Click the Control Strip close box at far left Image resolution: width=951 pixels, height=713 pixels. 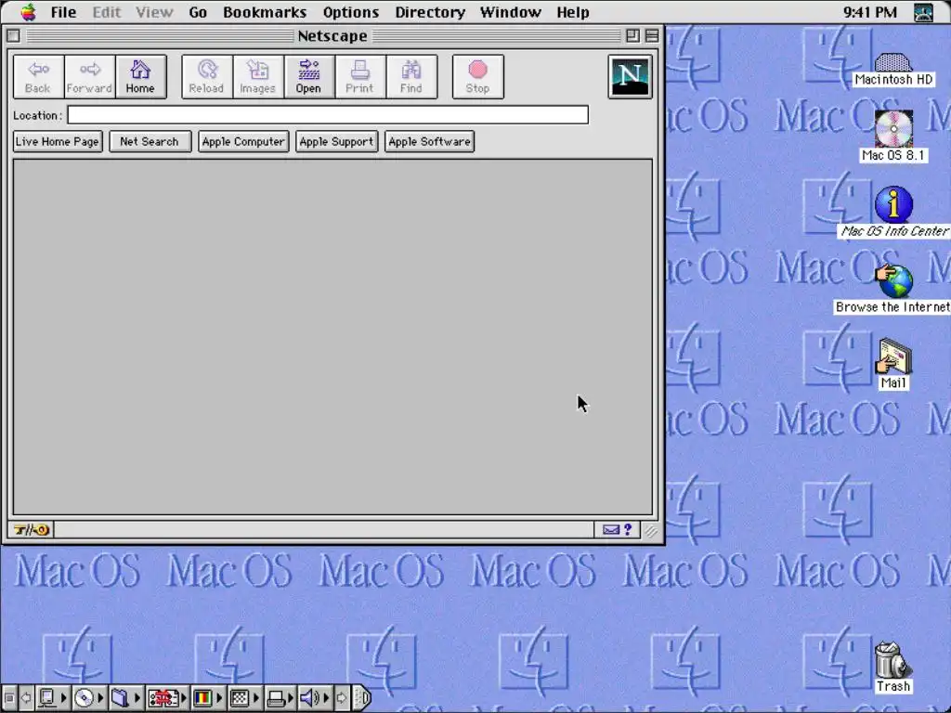pyautogui.click(x=9, y=698)
